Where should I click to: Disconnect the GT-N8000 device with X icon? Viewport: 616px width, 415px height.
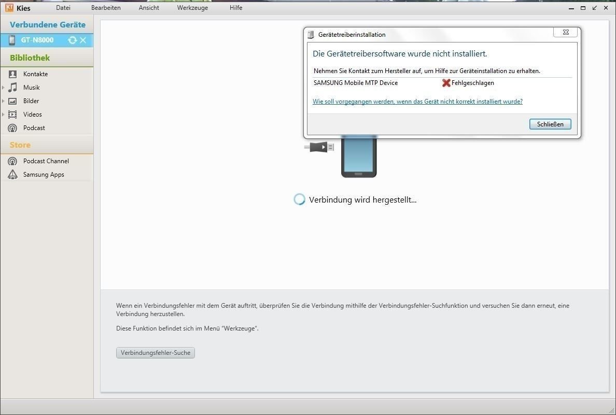click(83, 40)
